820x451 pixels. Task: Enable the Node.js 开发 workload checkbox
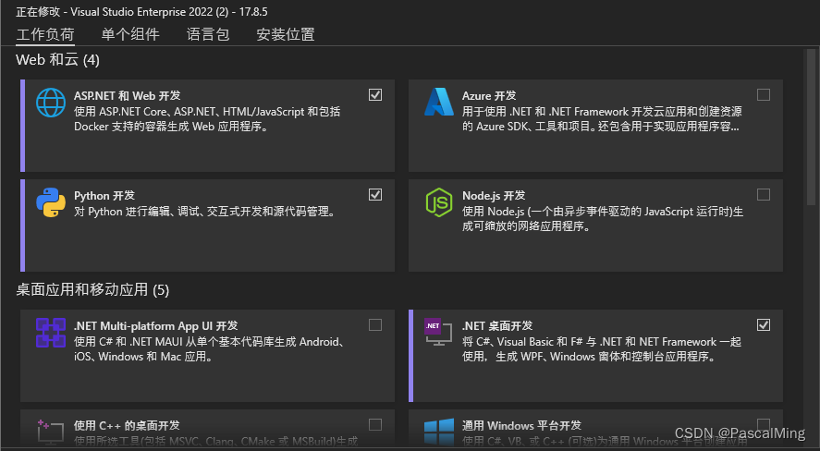[764, 194]
